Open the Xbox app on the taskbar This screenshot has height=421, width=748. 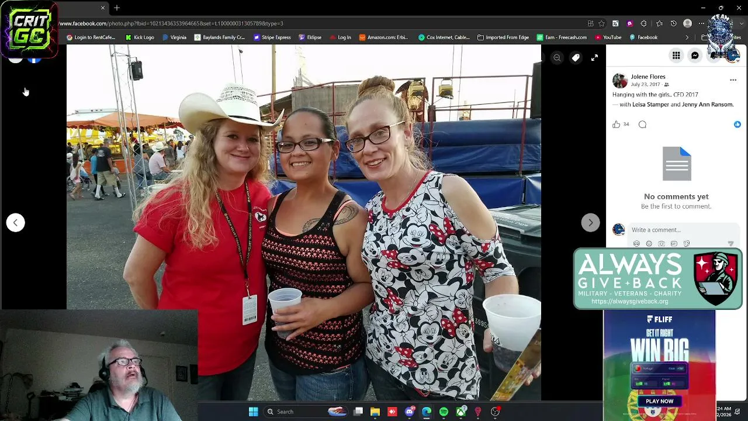click(x=461, y=412)
